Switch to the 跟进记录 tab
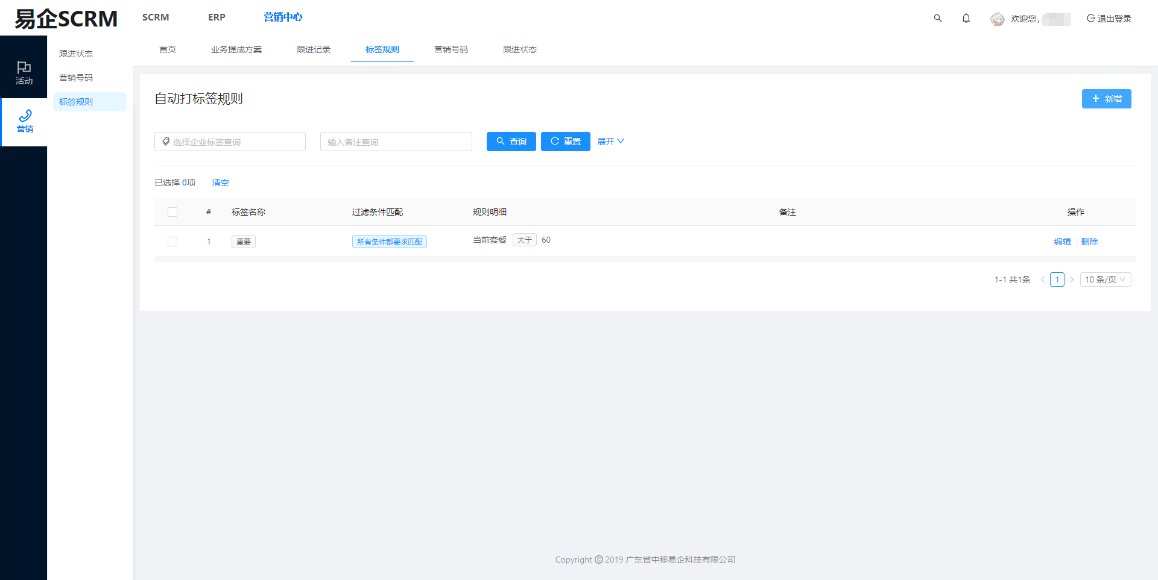This screenshot has height=580, width=1158. 314,49
